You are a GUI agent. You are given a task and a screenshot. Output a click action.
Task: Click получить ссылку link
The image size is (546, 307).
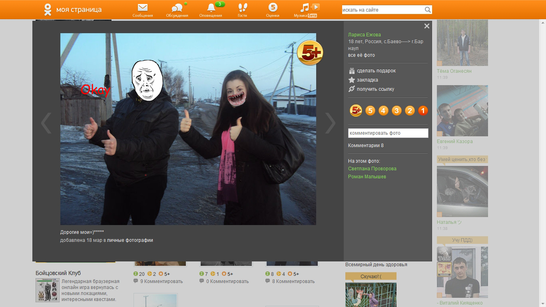pyautogui.click(x=375, y=89)
